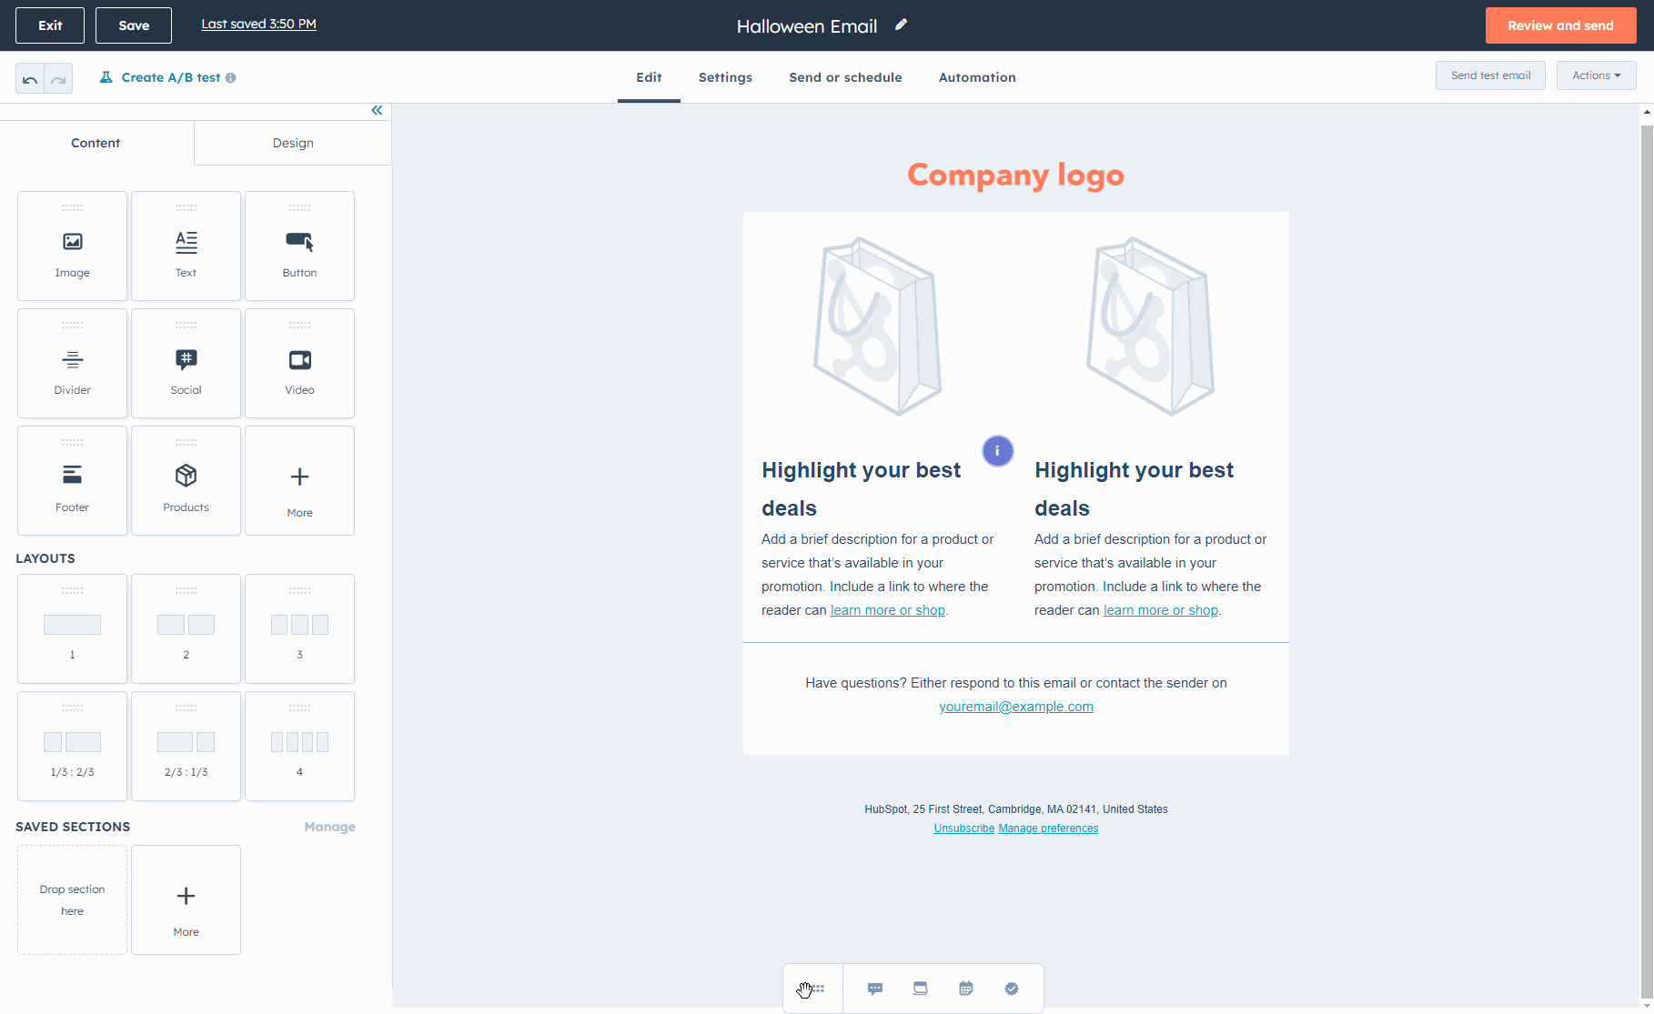Open comments from the bottom toolbar
1654x1014 pixels.
tap(874, 989)
